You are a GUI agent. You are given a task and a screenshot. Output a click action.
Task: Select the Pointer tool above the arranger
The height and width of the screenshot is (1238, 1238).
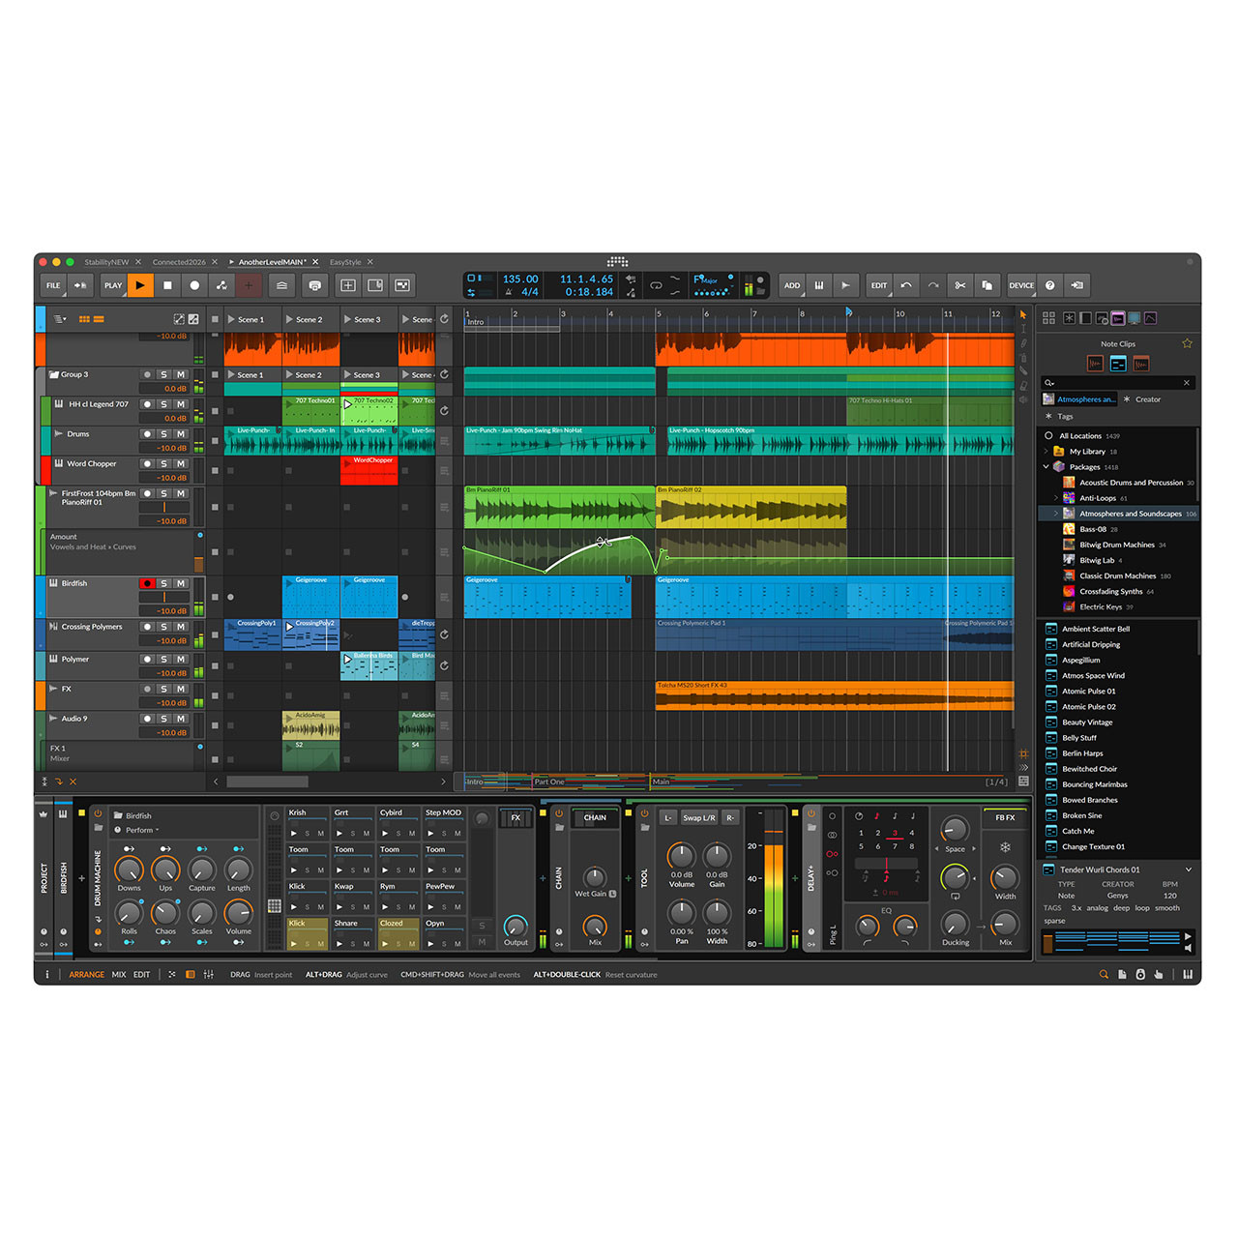[x=1023, y=314]
